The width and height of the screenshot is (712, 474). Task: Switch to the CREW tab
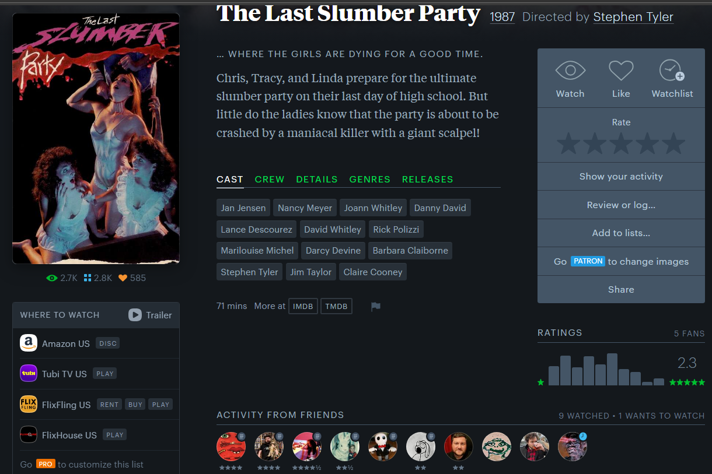[270, 179]
